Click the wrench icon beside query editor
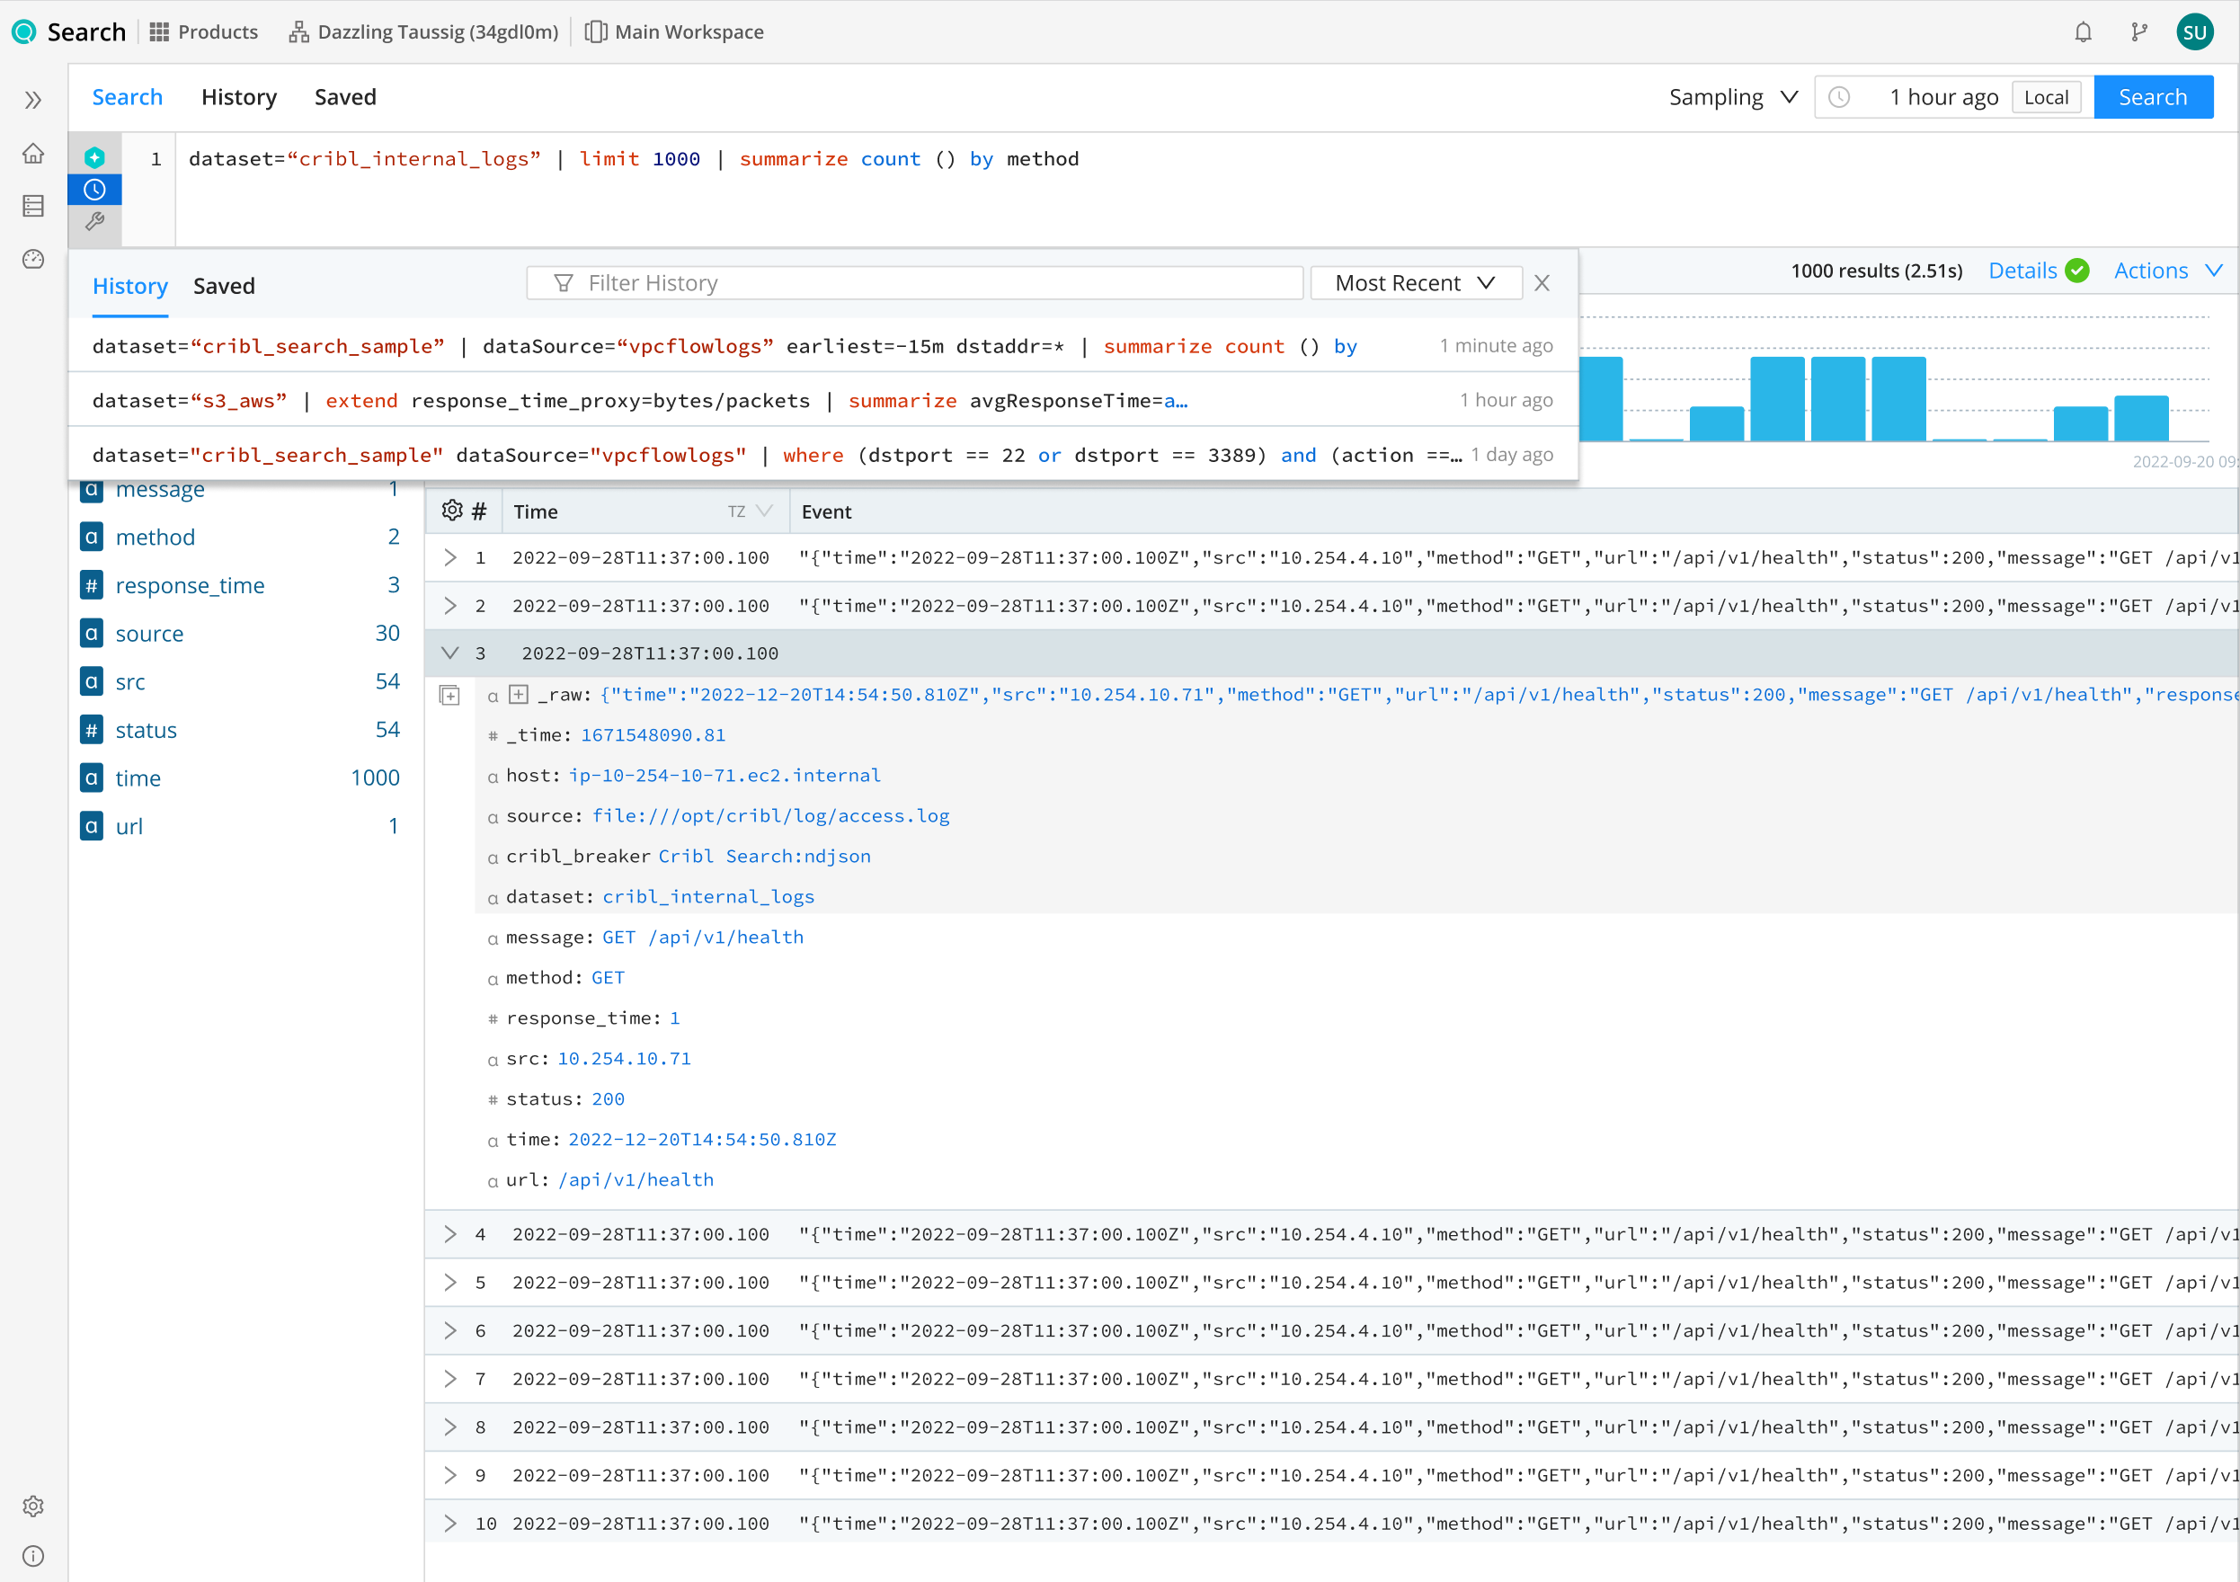 (x=94, y=221)
